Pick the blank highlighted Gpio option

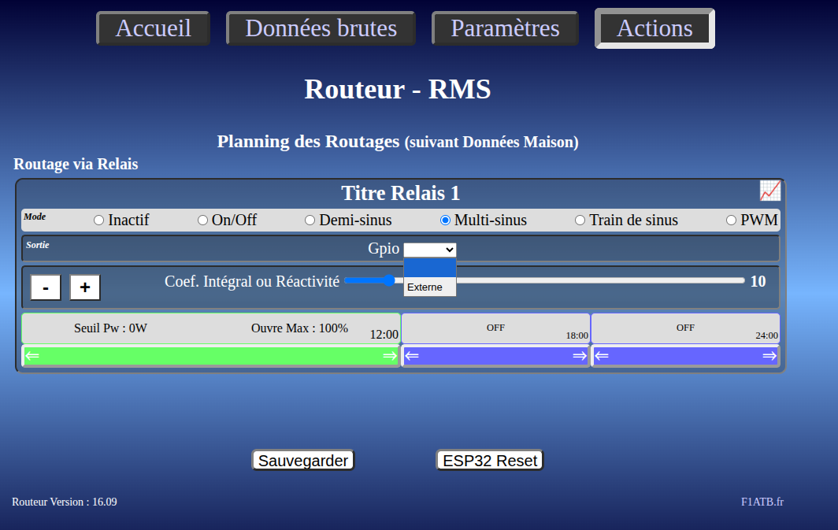[x=430, y=268]
